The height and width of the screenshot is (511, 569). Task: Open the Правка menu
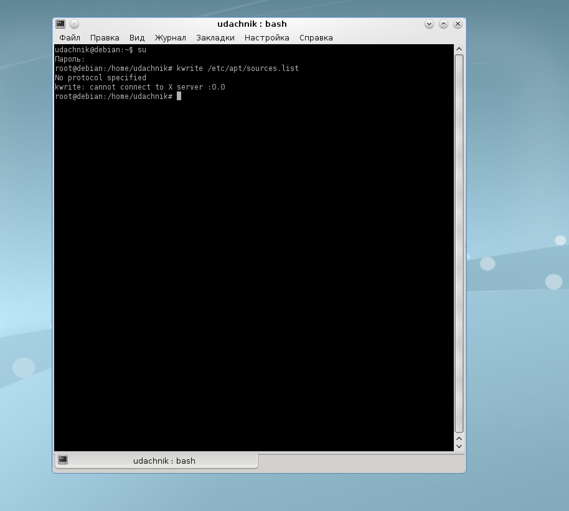[105, 38]
